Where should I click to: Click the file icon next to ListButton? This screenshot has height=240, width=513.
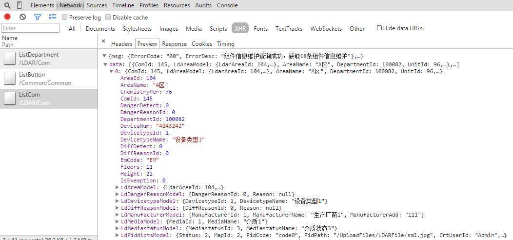(x=9, y=79)
